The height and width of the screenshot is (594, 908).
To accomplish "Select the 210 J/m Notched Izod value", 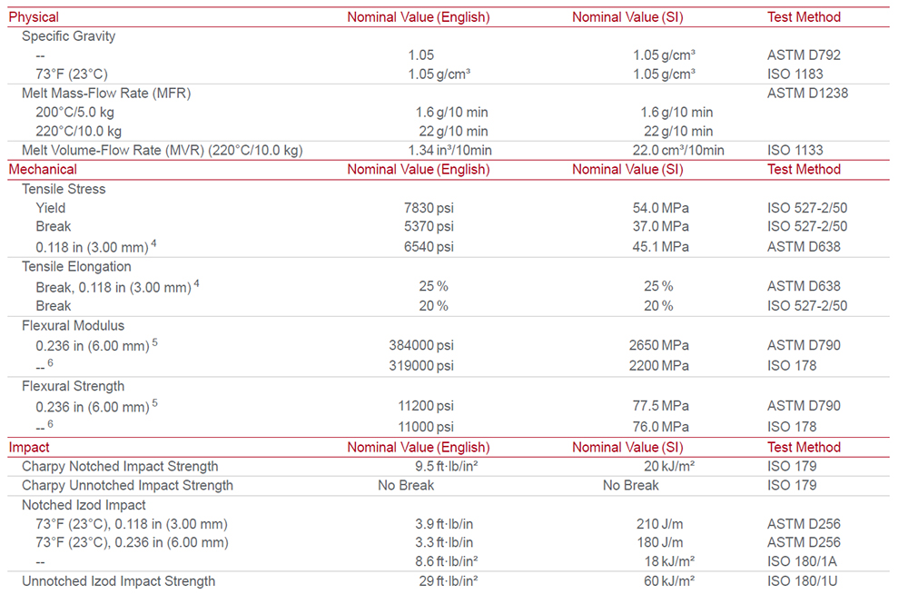I will click(x=659, y=524).
